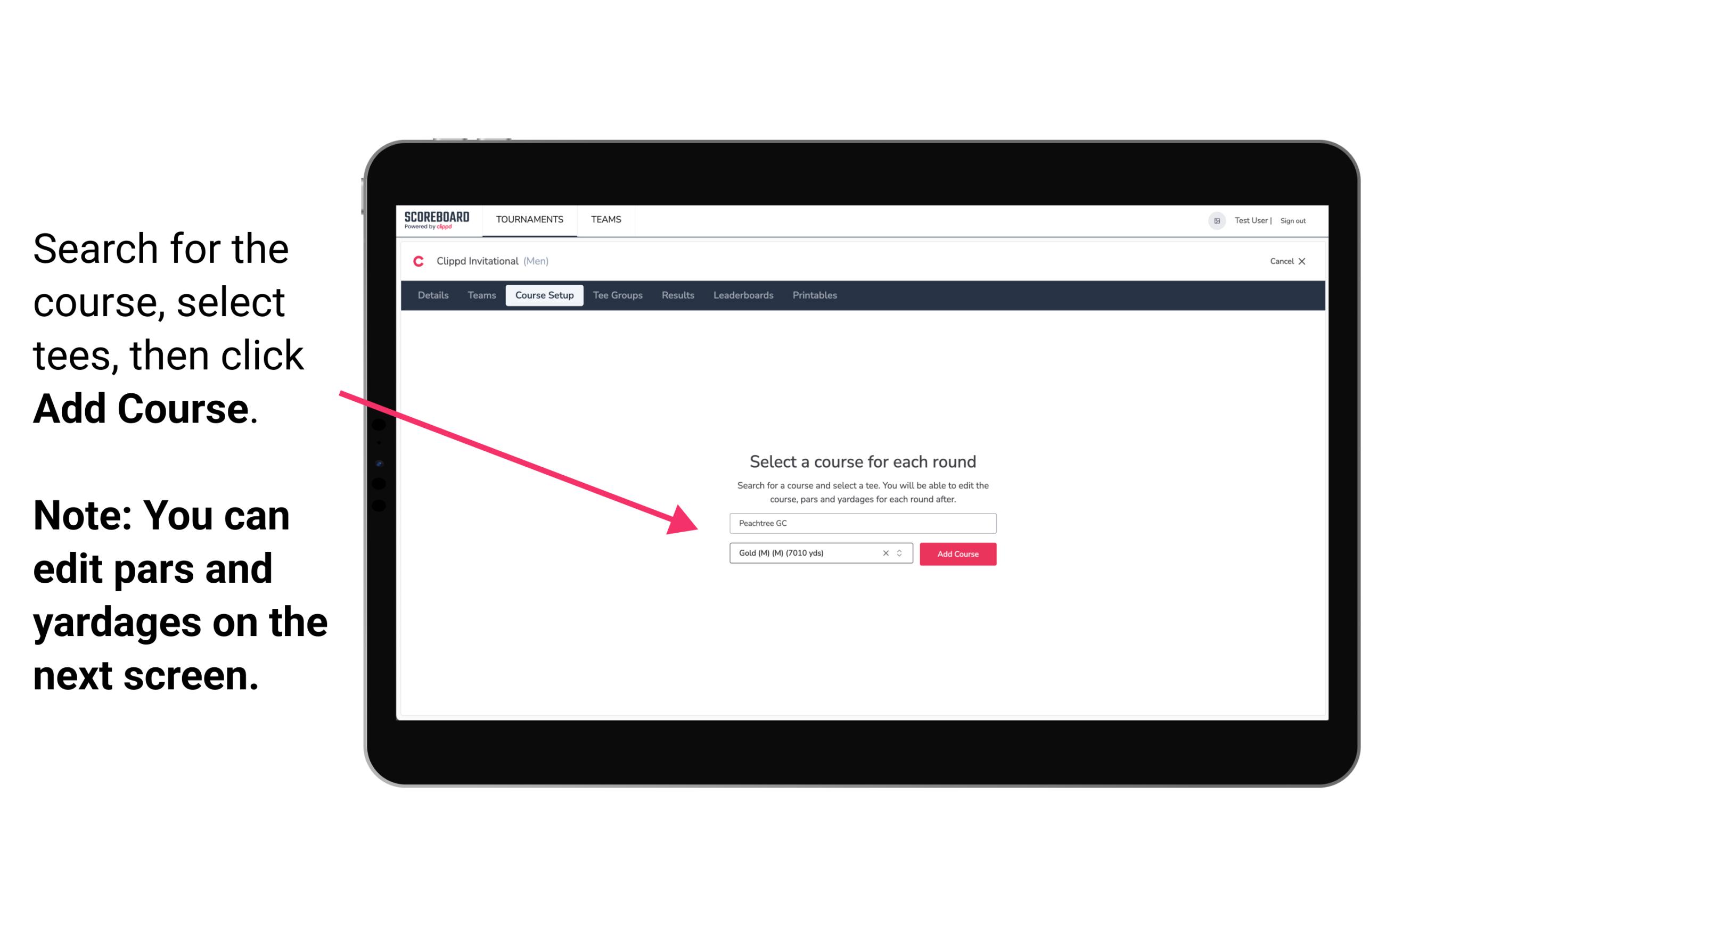Click the Leaderboards tab
The image size is (1722, 926).
point(742,295)
